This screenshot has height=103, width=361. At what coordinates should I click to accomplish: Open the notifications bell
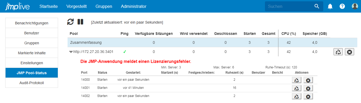tap(330, 7)
